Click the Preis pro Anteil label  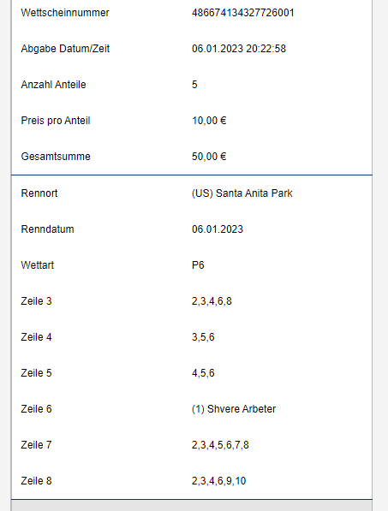tap(56, 121)
